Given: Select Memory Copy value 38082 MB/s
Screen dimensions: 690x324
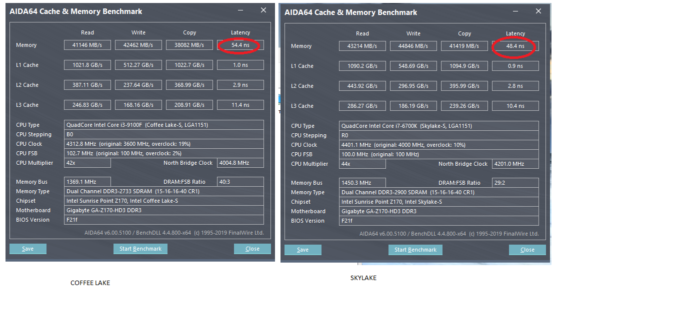Looking at the screenshot, I should point(189,45).
